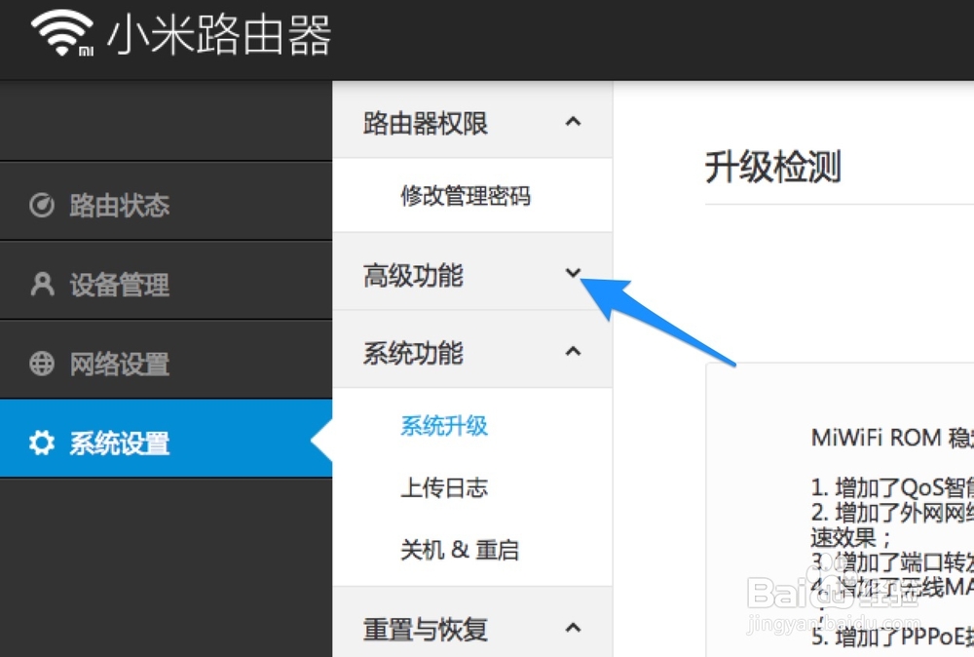974x657 pixels.
Task: Collapse the 系统功能 section chevron
Action: coord(573,351)
